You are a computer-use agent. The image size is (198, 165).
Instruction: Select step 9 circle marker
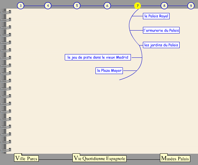191,6
